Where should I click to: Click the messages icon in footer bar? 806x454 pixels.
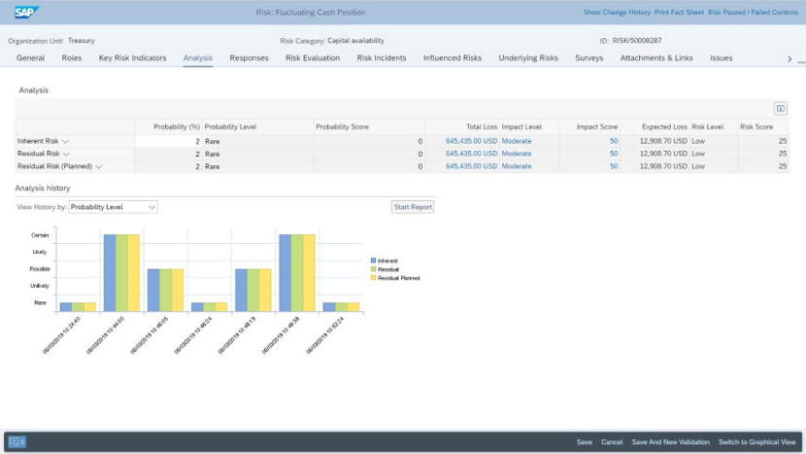(x=17, y=441)
